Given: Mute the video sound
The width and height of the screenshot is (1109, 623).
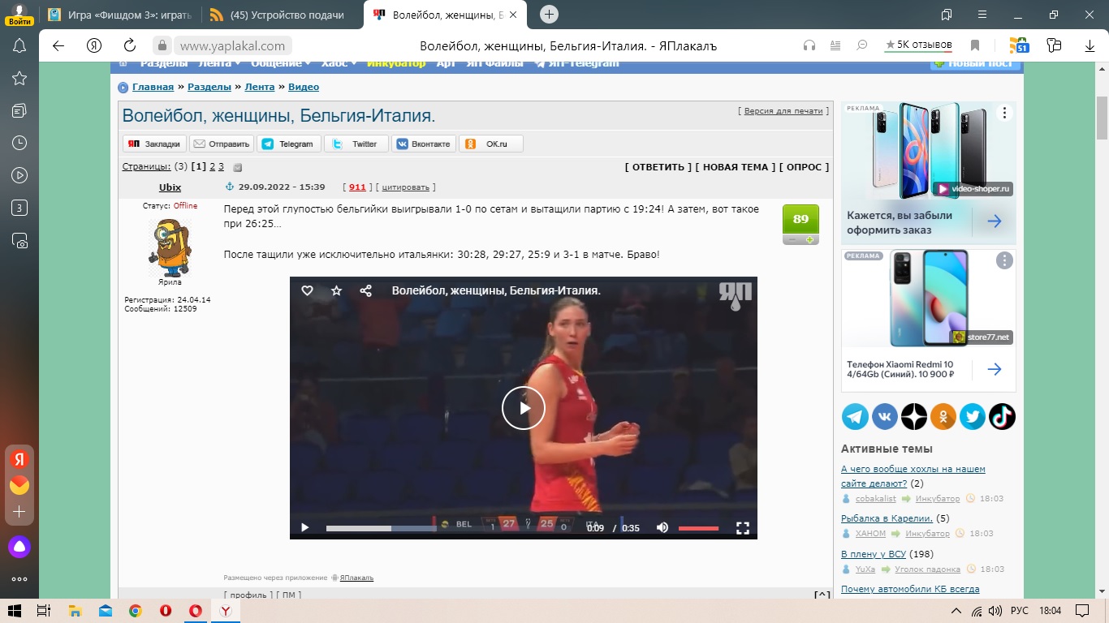Looking at the screenshot, I should 662,528.
